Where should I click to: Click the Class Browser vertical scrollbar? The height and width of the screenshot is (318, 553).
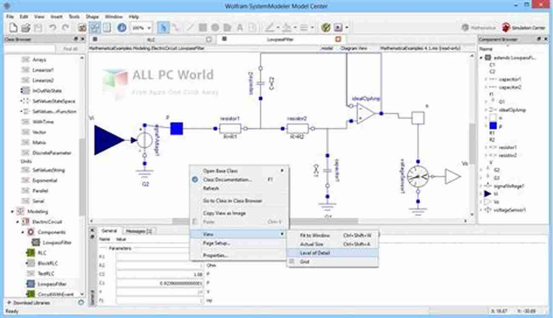point(82,176)
